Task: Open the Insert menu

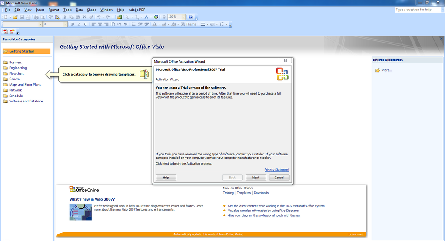Action: coord(40,10)
